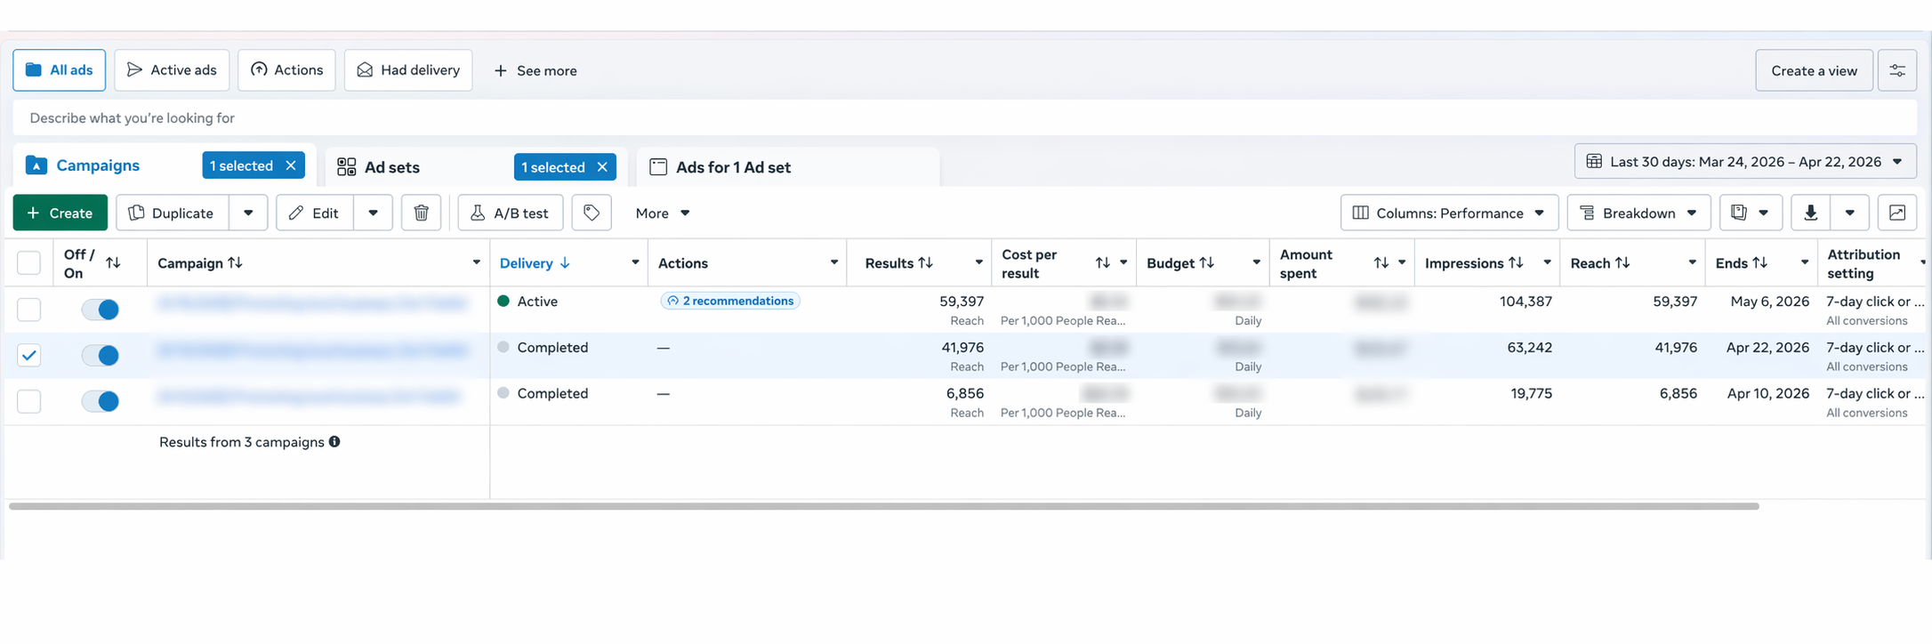Sort by the Budget column arrows
This screenshot has width=1932, height=644.
pyautogui.click(x=1206, y=262)
